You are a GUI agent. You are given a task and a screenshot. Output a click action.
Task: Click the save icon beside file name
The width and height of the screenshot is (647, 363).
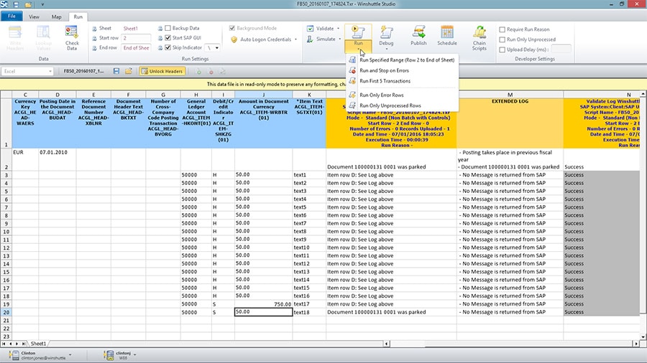pos(117,72)
